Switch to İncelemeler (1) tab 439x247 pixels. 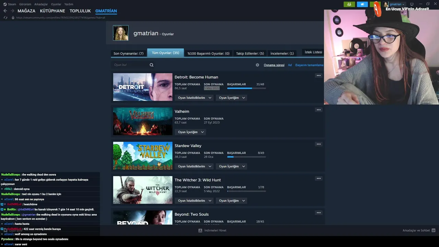click(282, 54)
